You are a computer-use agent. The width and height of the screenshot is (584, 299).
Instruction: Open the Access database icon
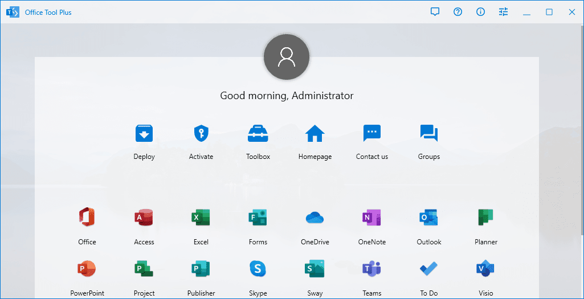144,218
